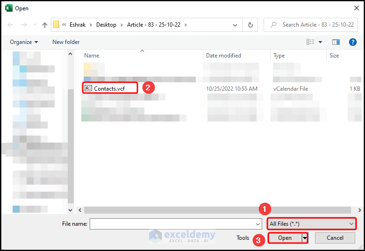Open the recent locations dropdown arrow
365x251 pixels.
pyautogui.click(x=35, y=24)
